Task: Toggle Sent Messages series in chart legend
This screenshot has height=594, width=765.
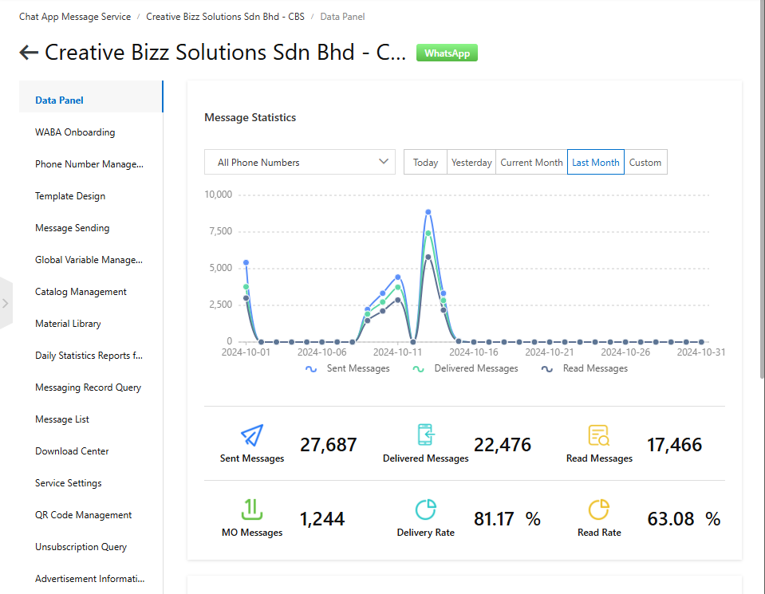Action: click(x=348, y=368)
